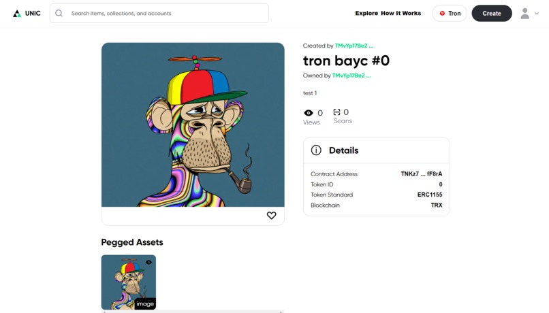This screenshot has width=549, height=313.
Task: Like the NFT with heart icon
Action: (x=271, y=216)
